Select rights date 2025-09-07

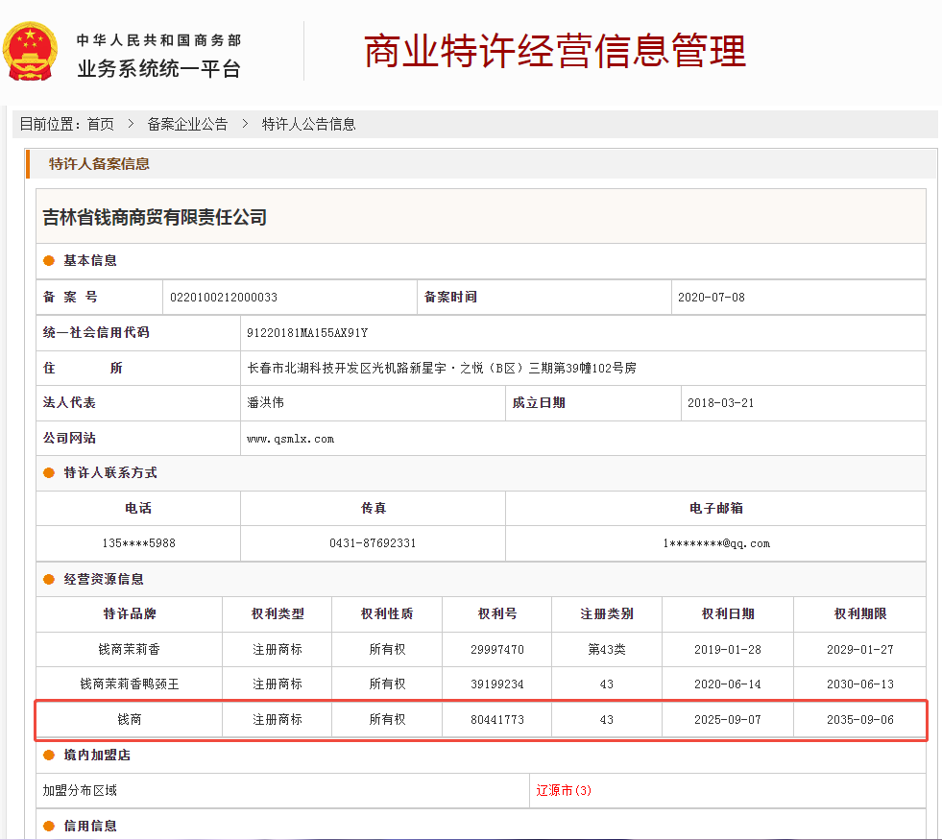[728, 719]
